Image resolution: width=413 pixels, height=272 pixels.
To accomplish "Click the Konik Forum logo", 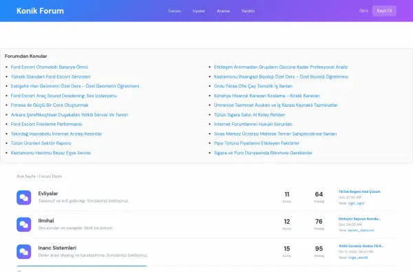I will pos(40,11).
